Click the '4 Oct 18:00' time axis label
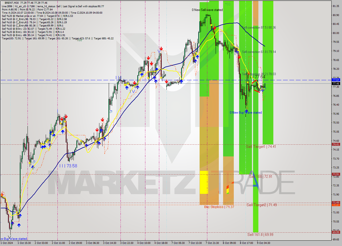Viewport: 342px width, 246px height. click(x=161, y=243)
